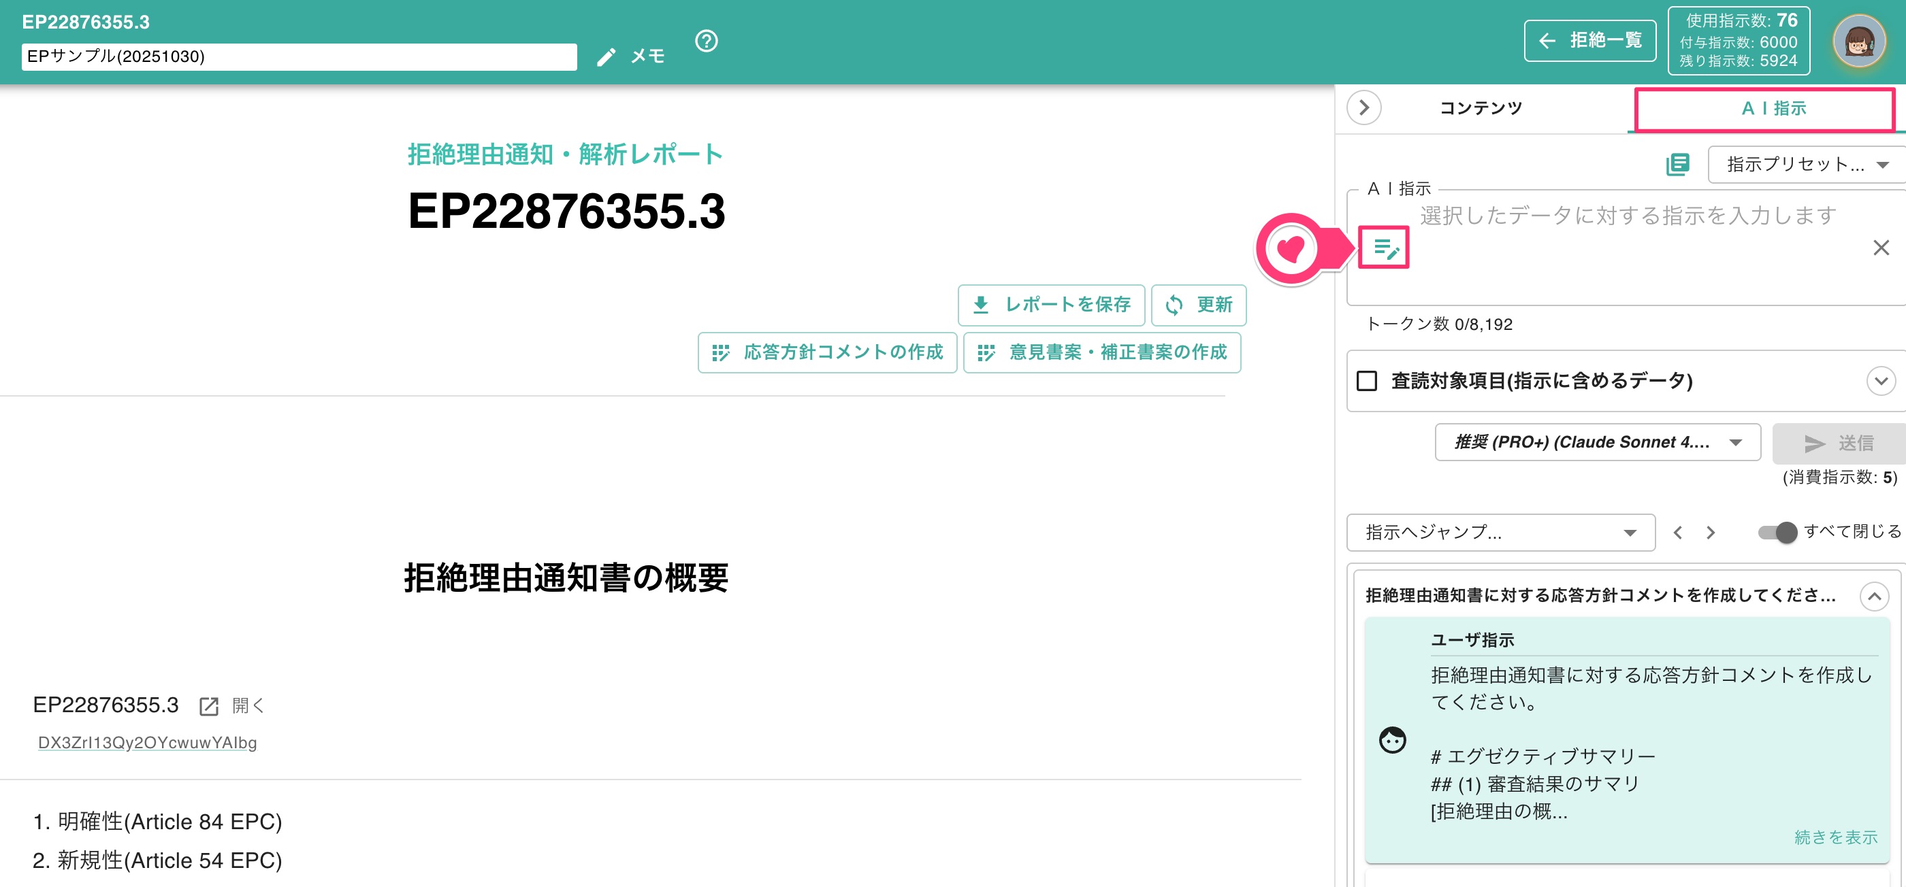Go to next instruction arrow
Viewport: 1906px width, 887px height.
(1711, 532)
